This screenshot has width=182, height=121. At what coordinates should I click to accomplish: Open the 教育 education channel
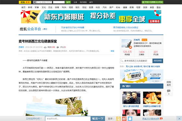[x=132, y=7]
